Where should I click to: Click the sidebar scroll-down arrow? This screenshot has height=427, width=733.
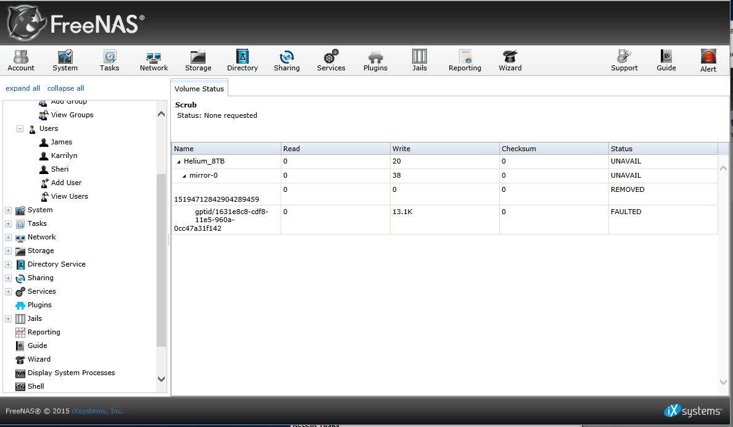[x=161, y=379]
